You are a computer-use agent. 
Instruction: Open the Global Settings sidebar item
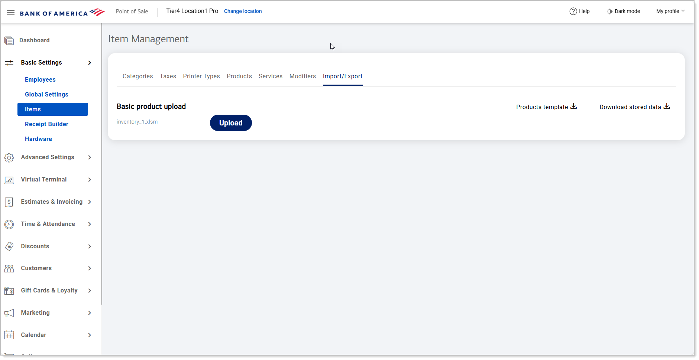[46, 94]
